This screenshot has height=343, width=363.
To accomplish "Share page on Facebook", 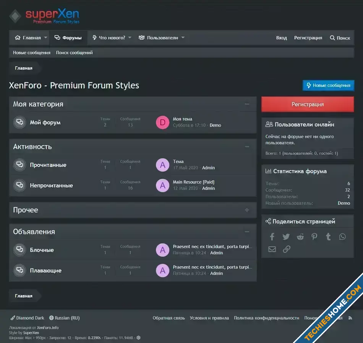I will tap(272, 237).
